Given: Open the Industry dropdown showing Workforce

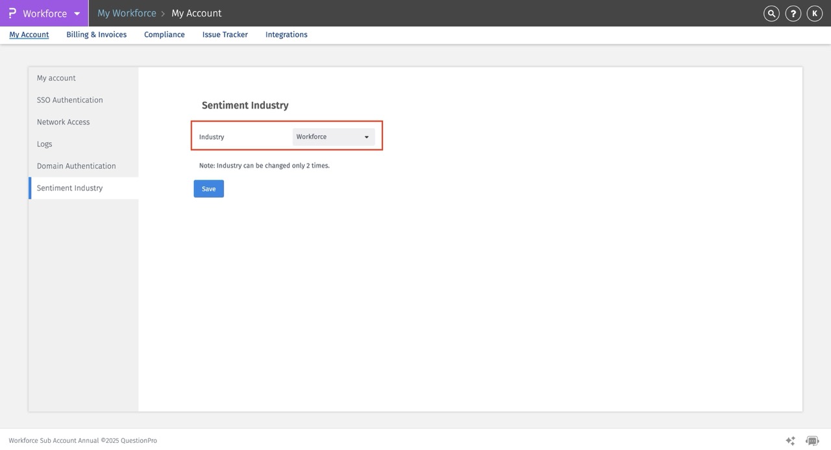Looking at the screenshot, I should (333, 136).
